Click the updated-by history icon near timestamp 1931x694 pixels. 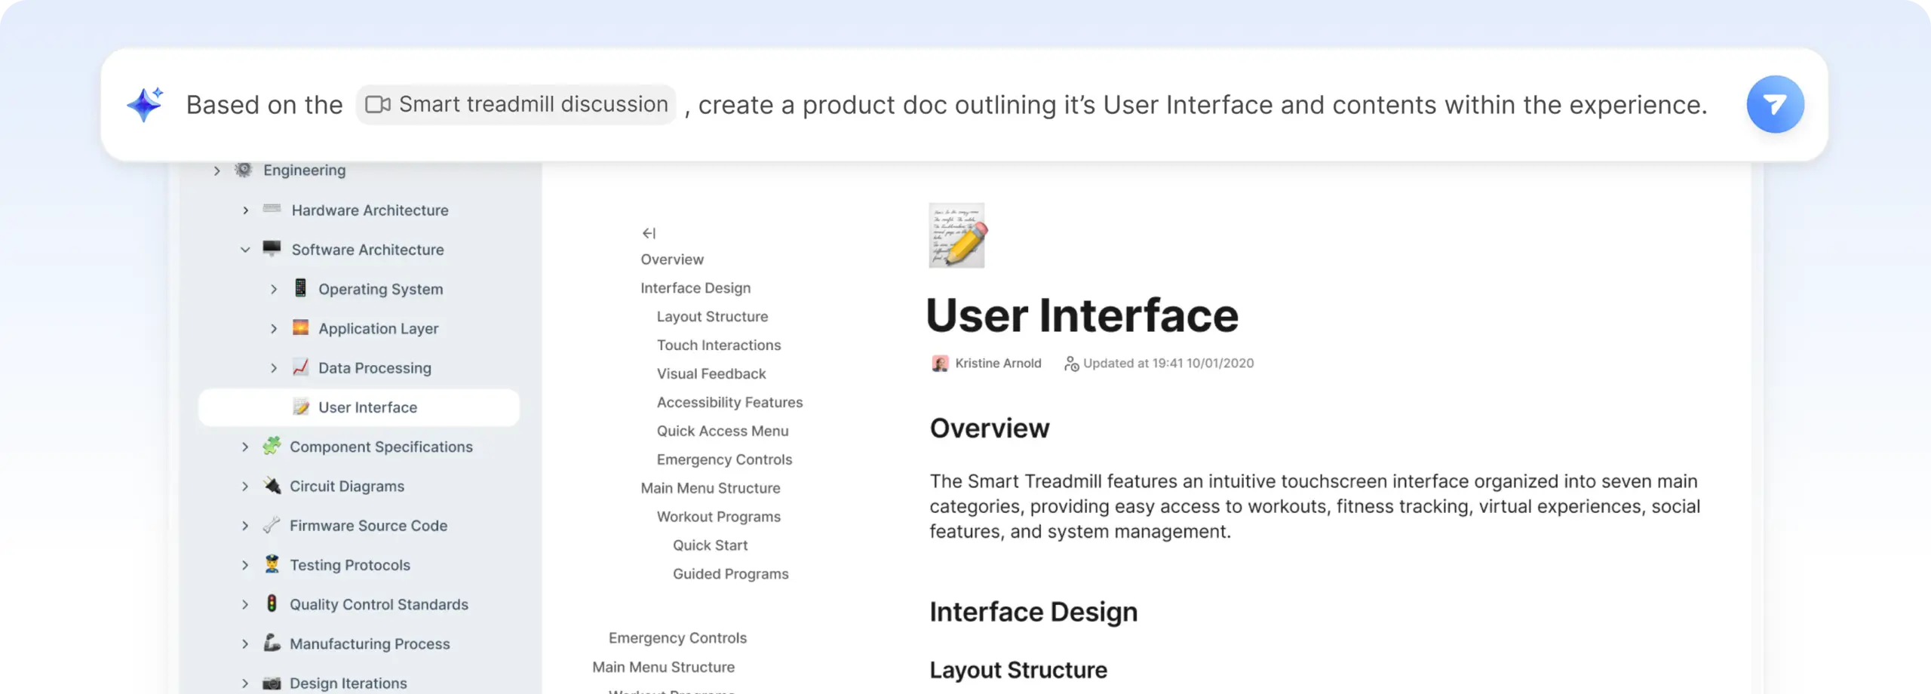[x=1070, y=364]
